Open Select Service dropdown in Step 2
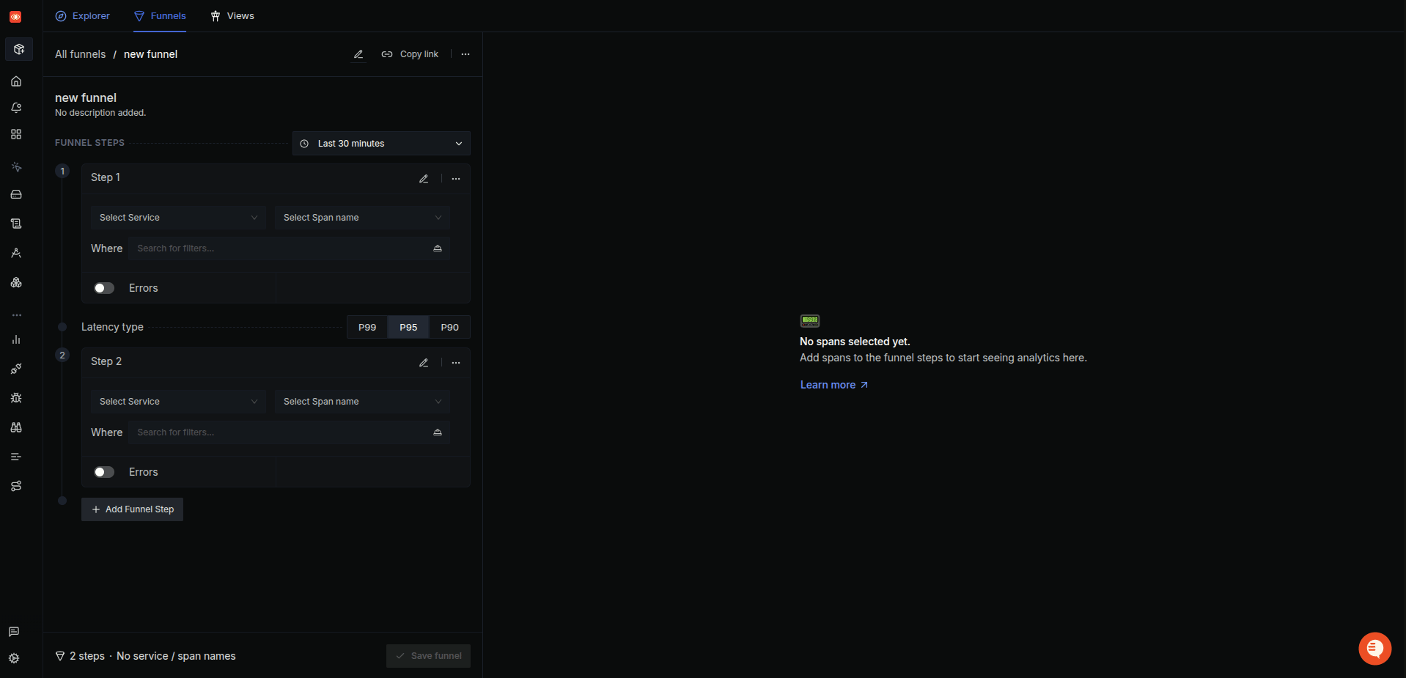This screenshot has width=1406, height=678. 178,402
